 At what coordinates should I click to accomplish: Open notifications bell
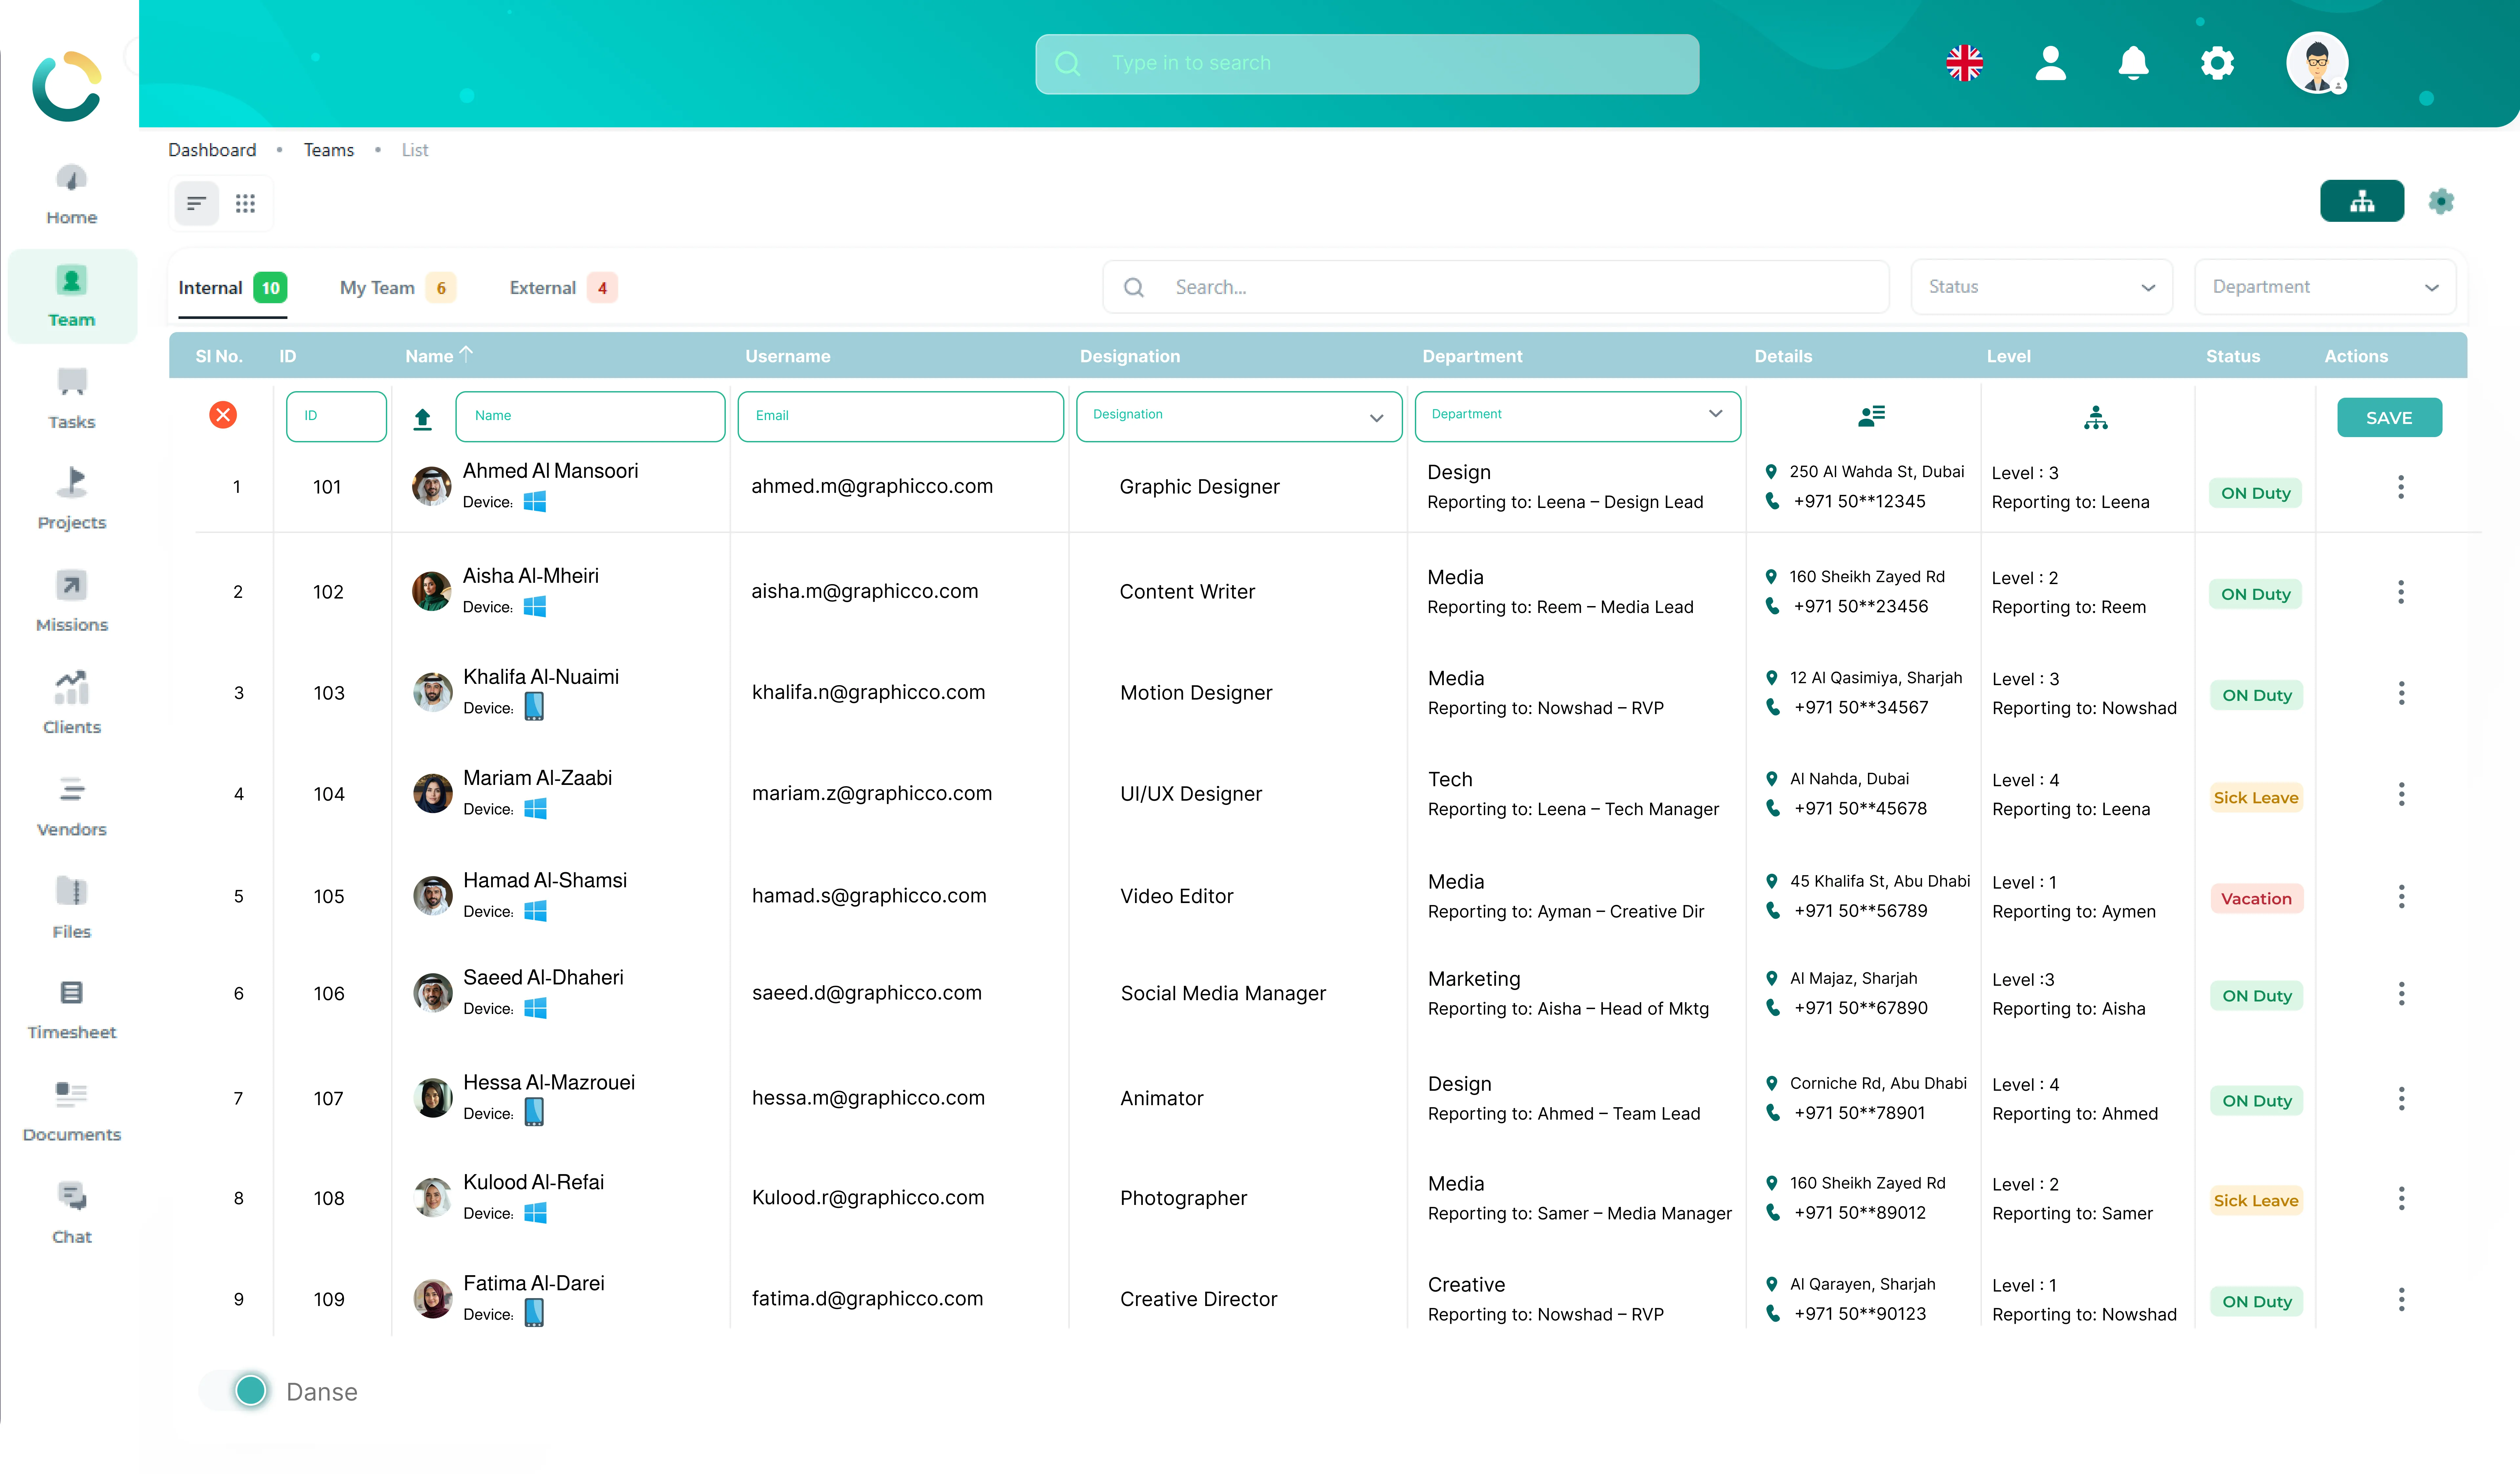(2133, 63)
